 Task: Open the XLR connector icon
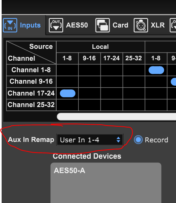click(x=141, y=25)
